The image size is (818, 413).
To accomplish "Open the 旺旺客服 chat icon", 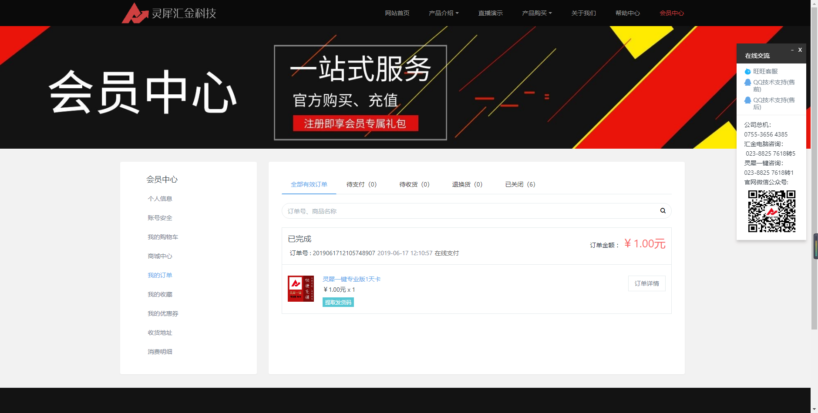I will pos(747,71).
